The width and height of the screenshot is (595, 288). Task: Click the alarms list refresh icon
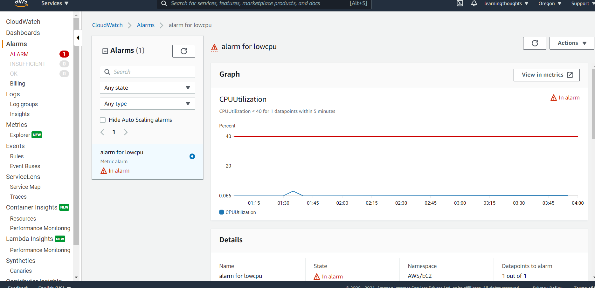[183, 51]
